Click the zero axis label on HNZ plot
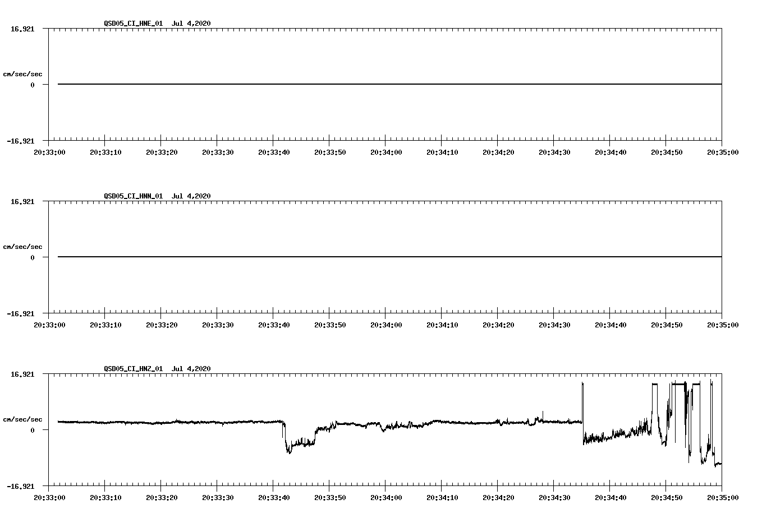The width and height of the screenshot is (762, 518). point(33,430)
